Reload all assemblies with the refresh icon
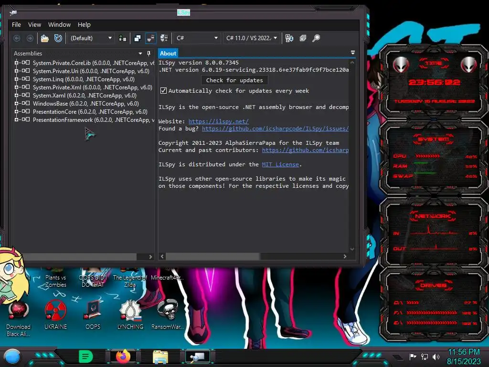 [x=58, y=38]
